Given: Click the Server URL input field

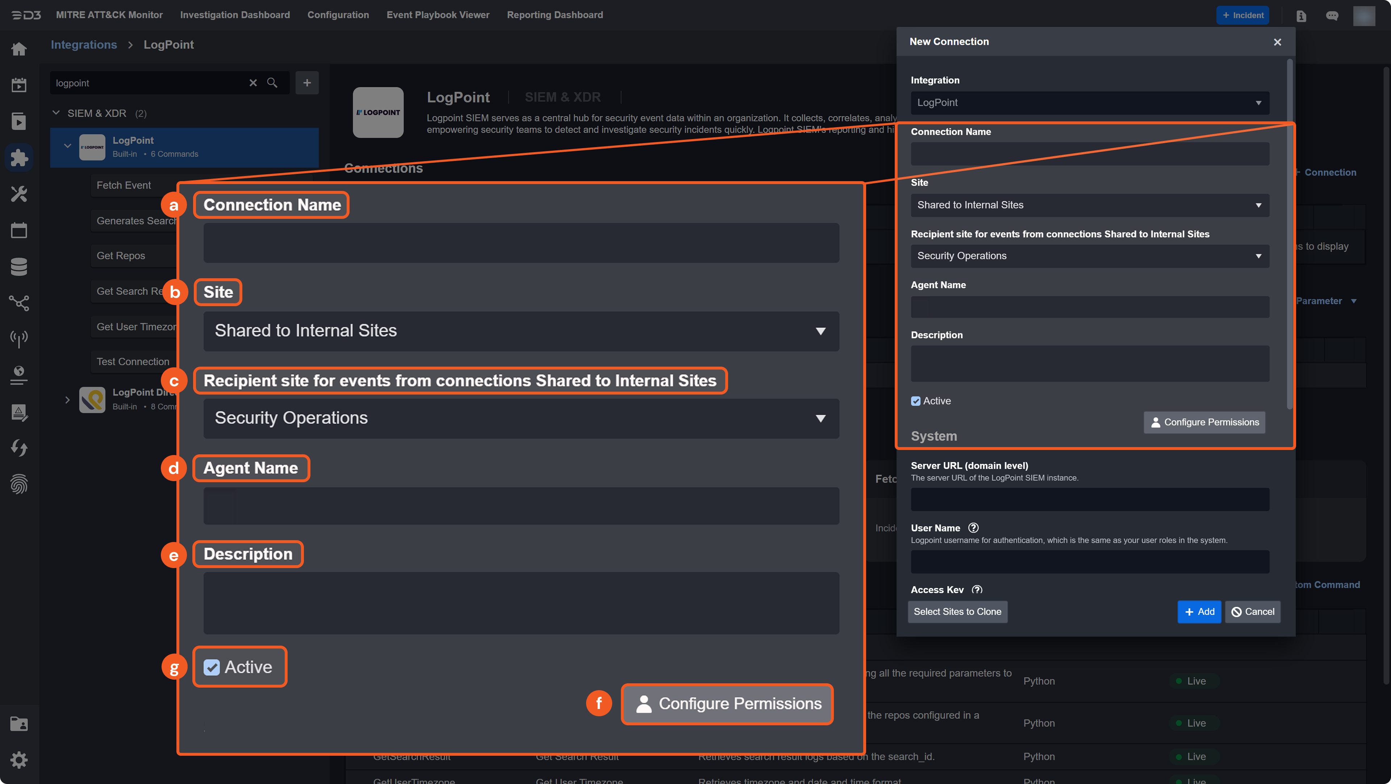Looking at the screenshot, I should point(1090,500).
